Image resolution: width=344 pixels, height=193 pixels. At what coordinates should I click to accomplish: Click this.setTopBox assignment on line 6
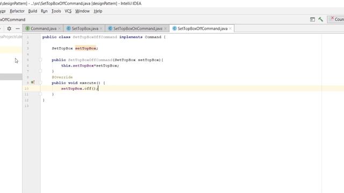tap(90, 65)
